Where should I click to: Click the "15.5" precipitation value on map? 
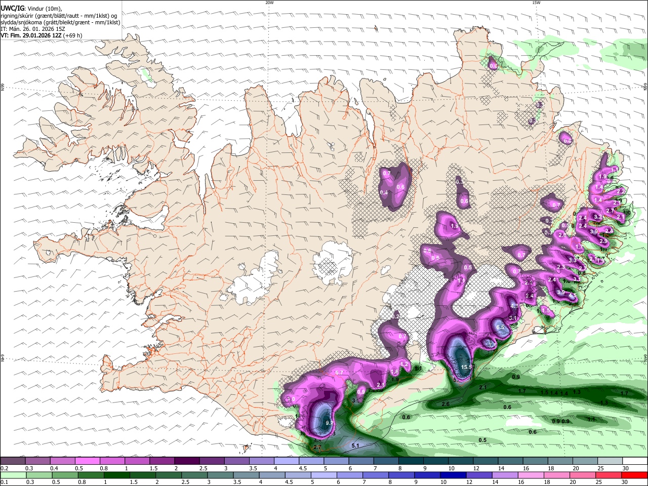coord(466,367)
